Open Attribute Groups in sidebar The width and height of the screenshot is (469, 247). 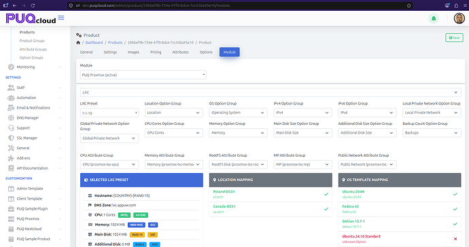tap(33, 50)
